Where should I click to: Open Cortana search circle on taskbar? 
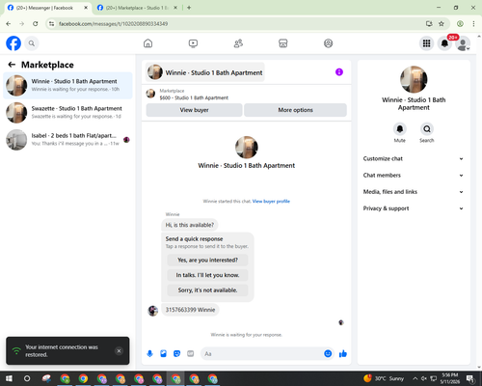tap(27, 378)
